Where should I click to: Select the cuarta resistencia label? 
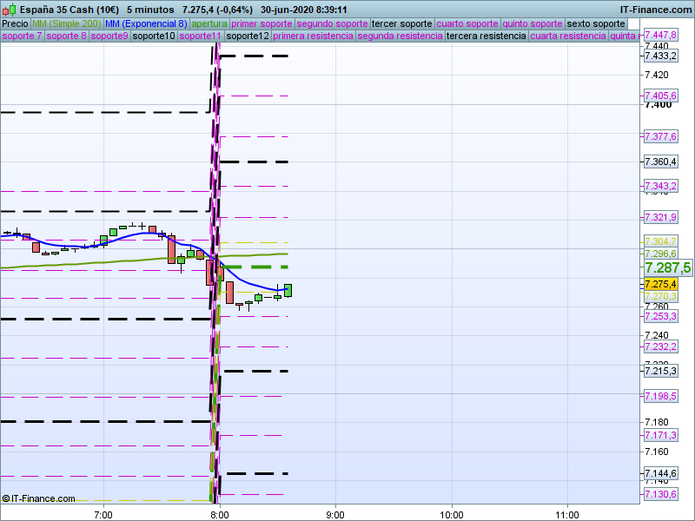[568, 36]
